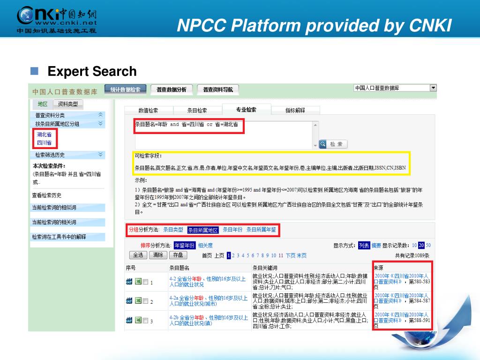Viewport: 480px width, 360px height.
Task: Click the chart icon in result row 3
Action: click(129, 320)
